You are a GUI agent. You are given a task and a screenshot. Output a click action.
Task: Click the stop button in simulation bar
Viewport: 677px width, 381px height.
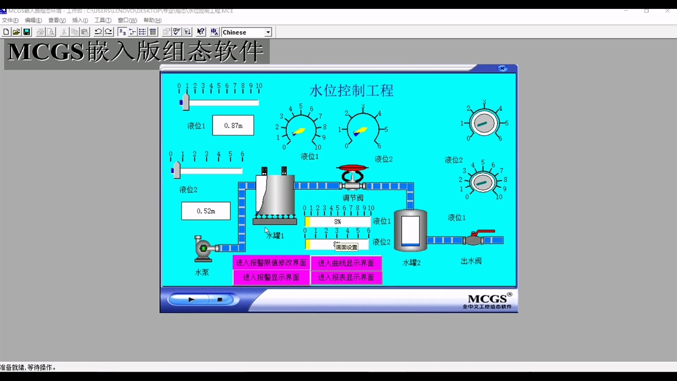coord(220,299)
